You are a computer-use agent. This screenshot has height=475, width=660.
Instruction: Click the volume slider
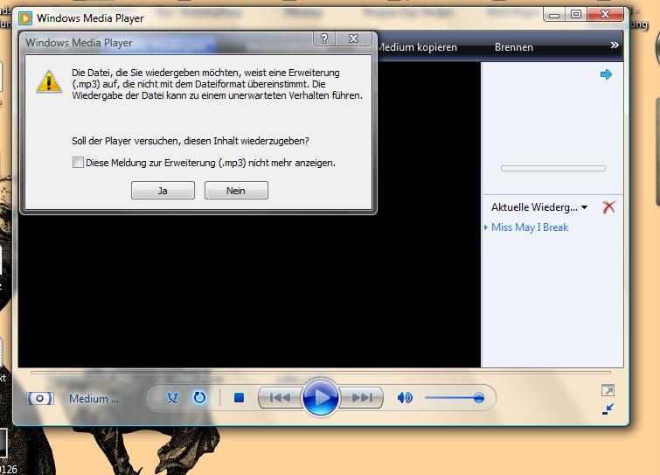pos(455,397)
